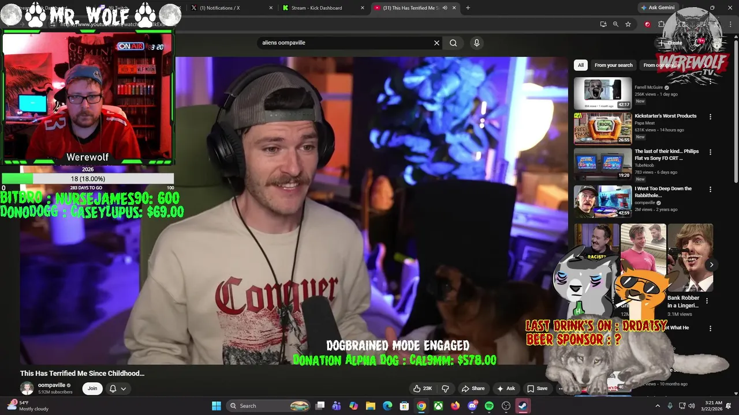739x415 pixels.
Task: Open I Went Too Deep Down the Rabbithole video
Action: point(663,192)
